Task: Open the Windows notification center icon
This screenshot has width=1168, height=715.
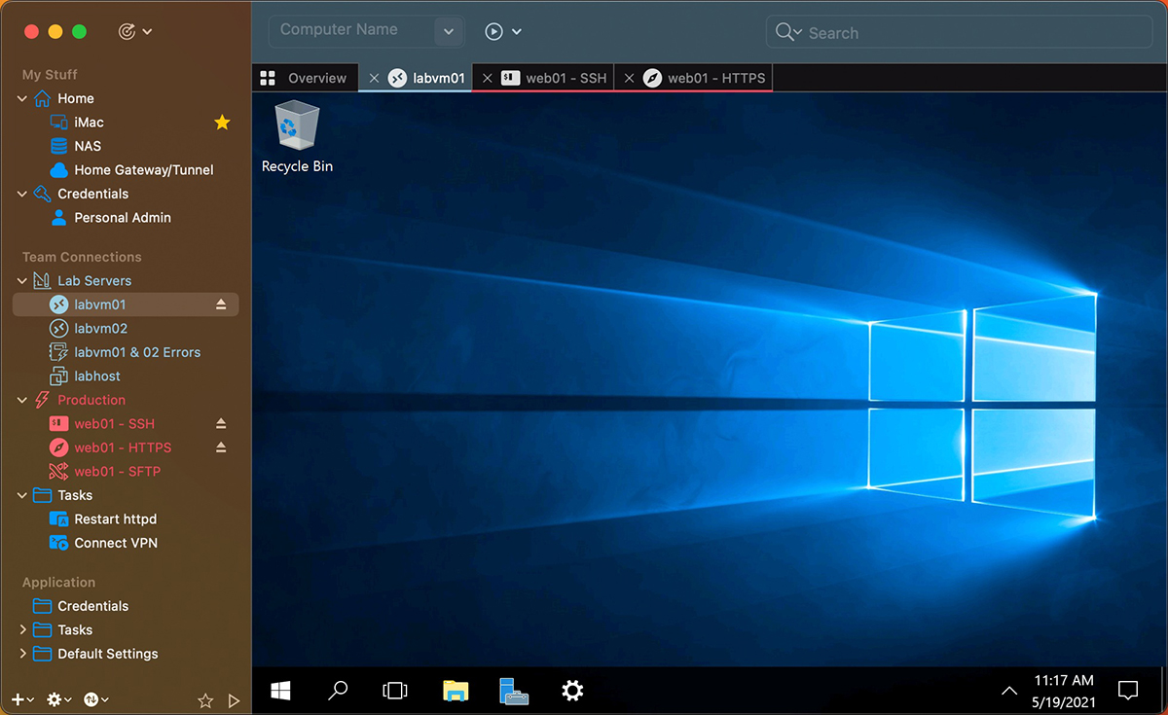Action: (x=1128, y=691)
